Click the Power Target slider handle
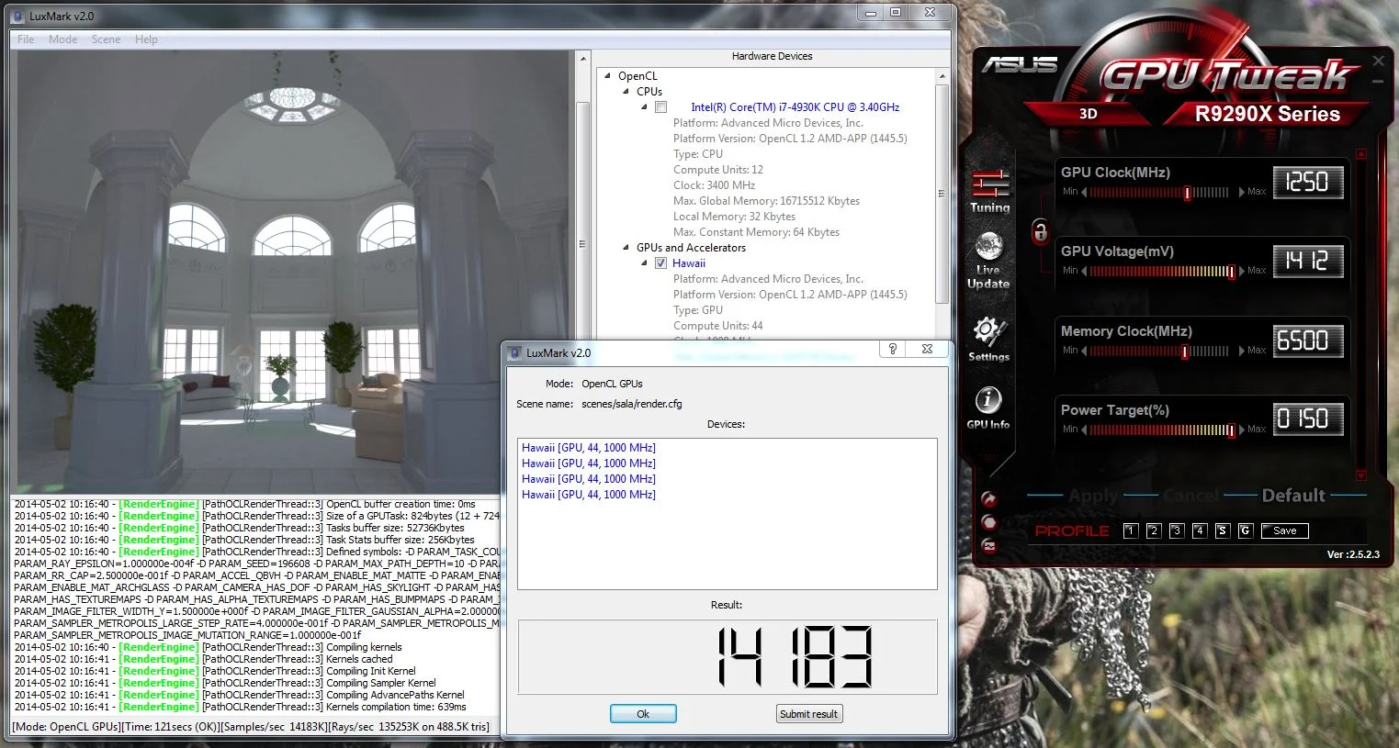The height and width of the screenshot is (748, 1399). 1231,430
